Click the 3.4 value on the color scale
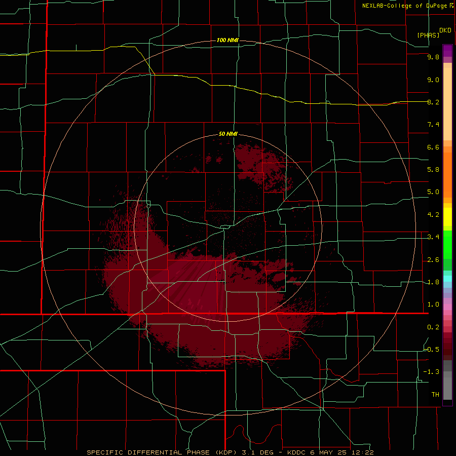The height and width of the screenshot is (456, 456). coord(433,237)
